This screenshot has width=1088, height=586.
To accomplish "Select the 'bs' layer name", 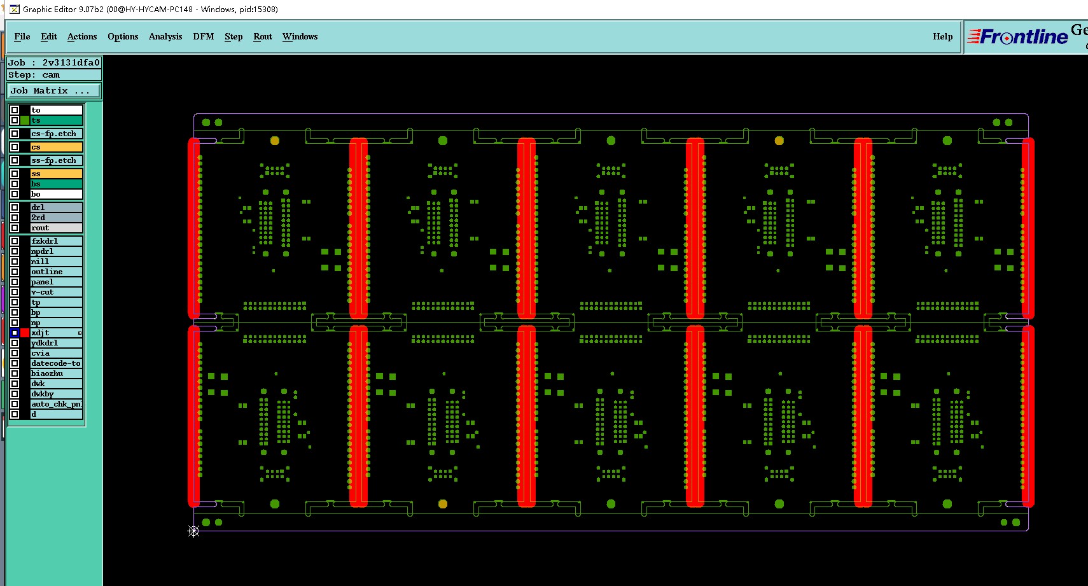I will click(x=57, y=184).
